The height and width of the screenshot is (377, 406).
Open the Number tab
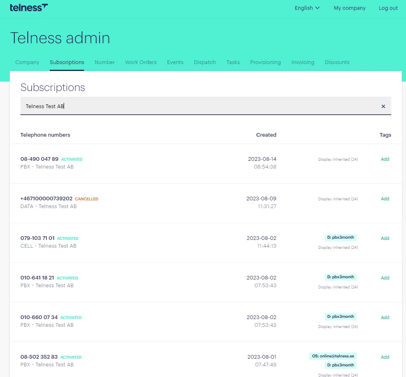[104, 62]
